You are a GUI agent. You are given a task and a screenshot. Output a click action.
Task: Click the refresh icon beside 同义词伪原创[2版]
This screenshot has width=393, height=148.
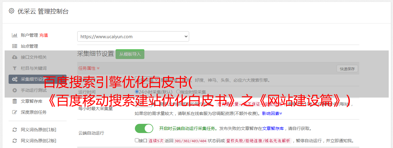point(14,141)
